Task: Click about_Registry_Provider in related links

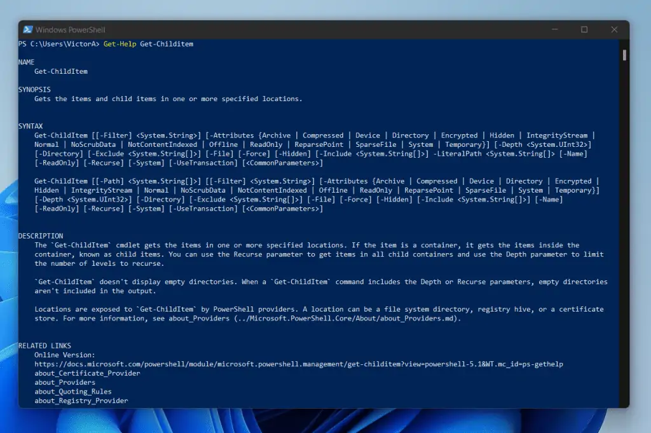Action: coord(81,401)
